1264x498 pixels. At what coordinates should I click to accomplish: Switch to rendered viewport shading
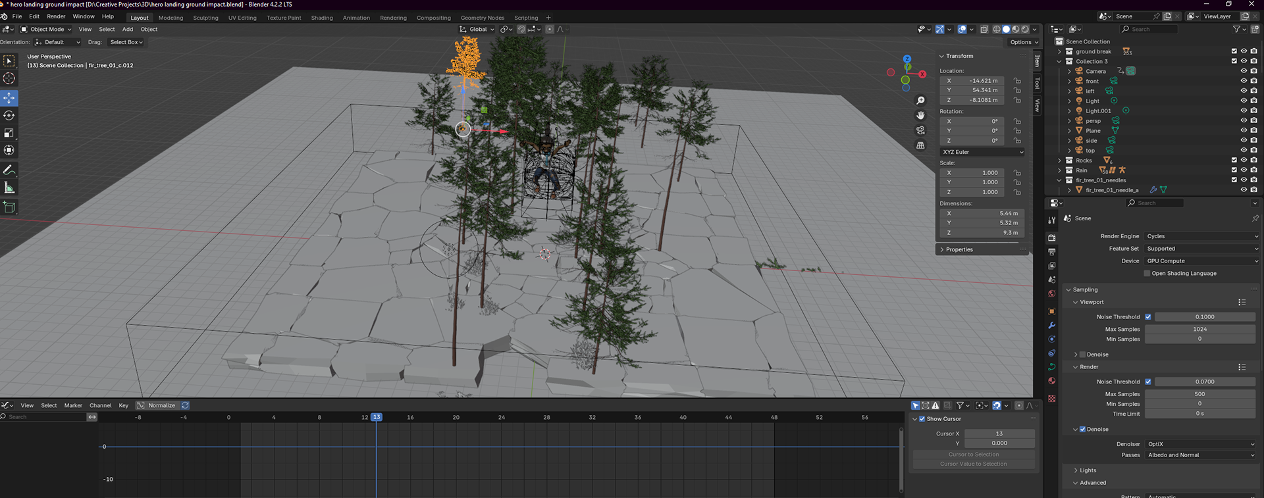click(x=1024, y=29)
